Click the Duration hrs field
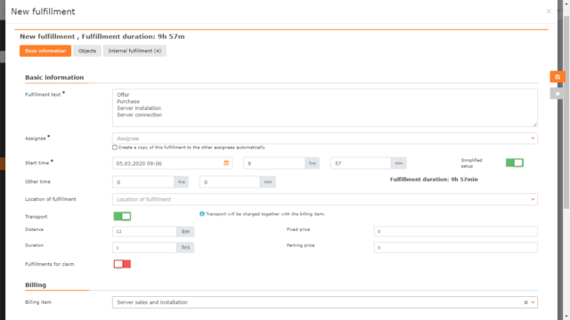The image size is (570, 320). [x=144, y=247]
